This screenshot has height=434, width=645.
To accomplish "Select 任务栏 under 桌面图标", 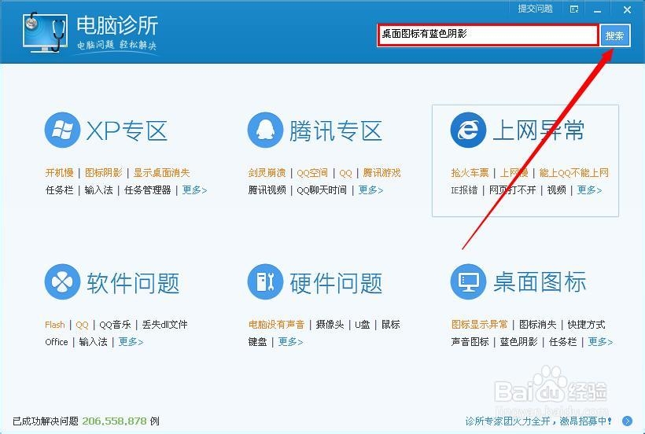I will pos(562,341).
